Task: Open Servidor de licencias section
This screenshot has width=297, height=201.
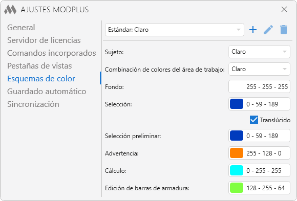Action: coord(44,40)
